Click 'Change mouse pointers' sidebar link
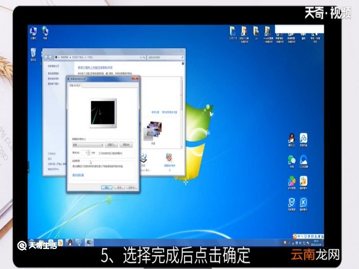Image resolution: width=359 pixels, height=269 pixels. [x=53, y=79]
